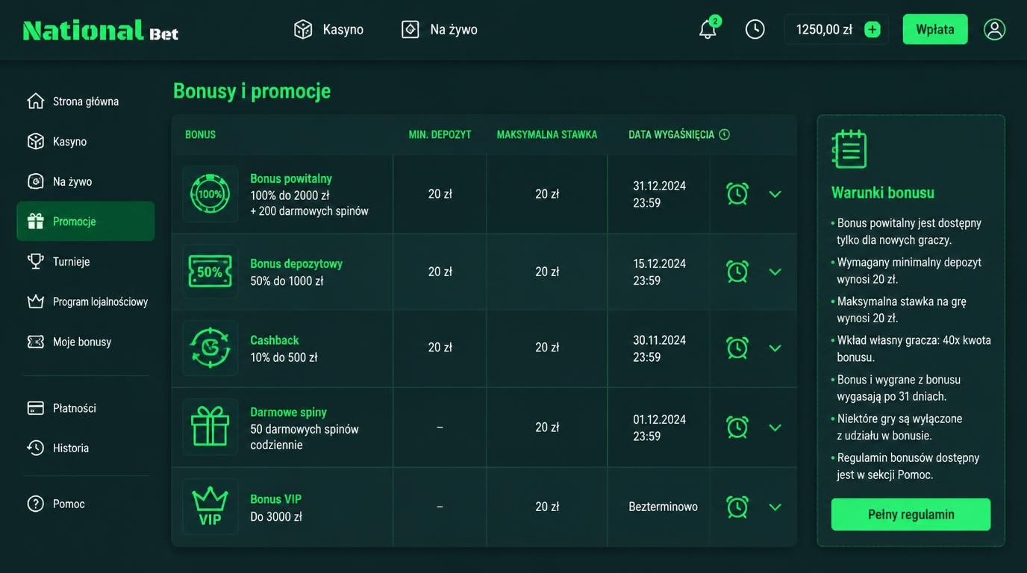This screenshot has height=573, width=1027.
Task: Click the Wpłata deposit button
Action: point(935,29)
